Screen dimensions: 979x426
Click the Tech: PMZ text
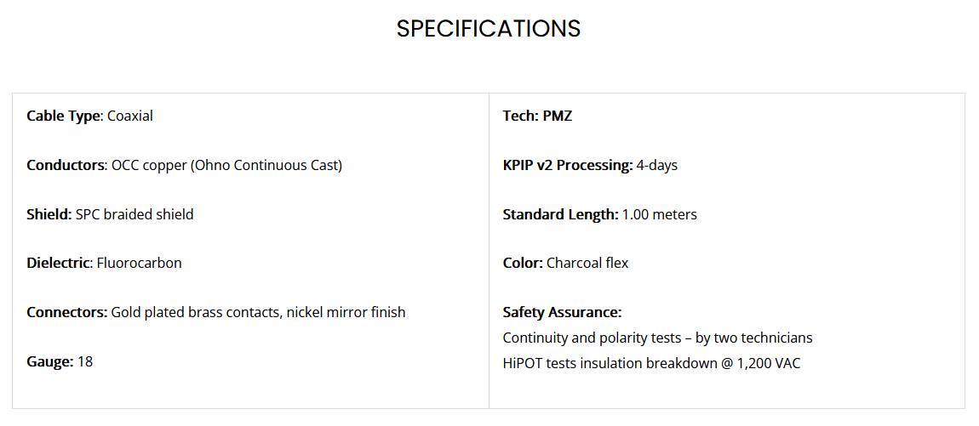tap(537, 116)
